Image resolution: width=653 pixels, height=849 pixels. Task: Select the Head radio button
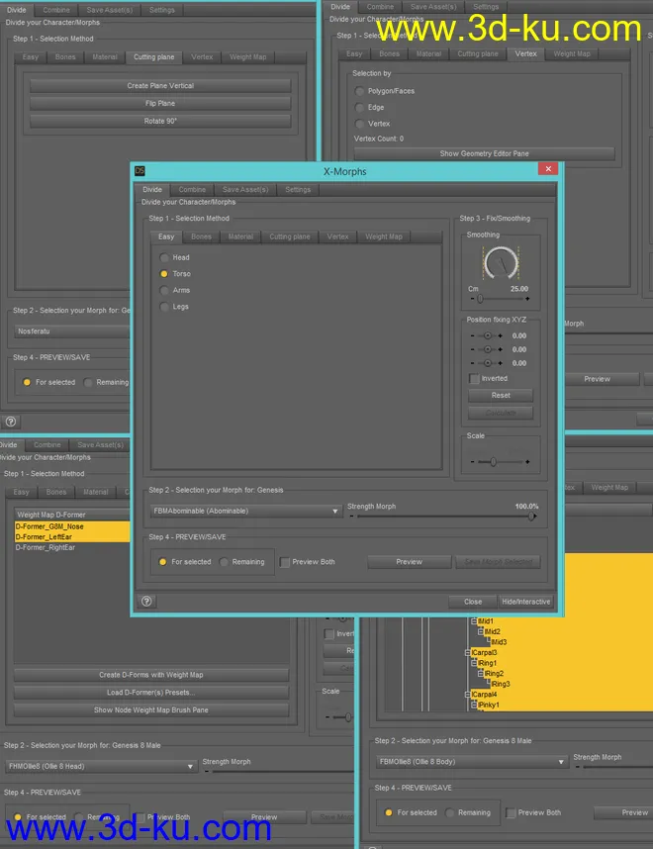tap(164, 257)
